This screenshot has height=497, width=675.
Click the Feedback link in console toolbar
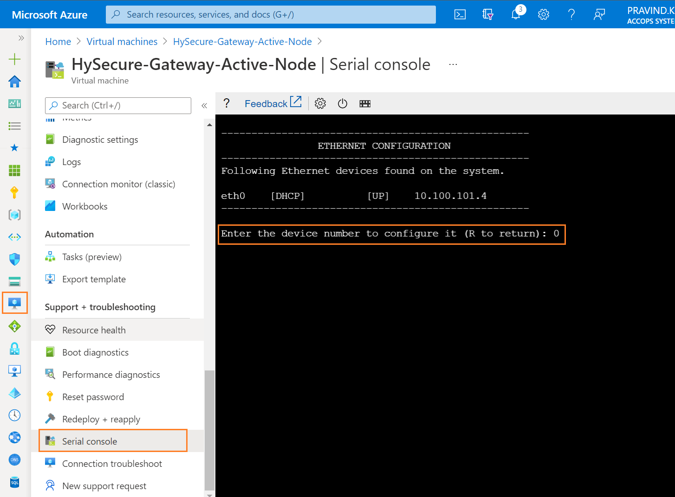pos(273,103)
